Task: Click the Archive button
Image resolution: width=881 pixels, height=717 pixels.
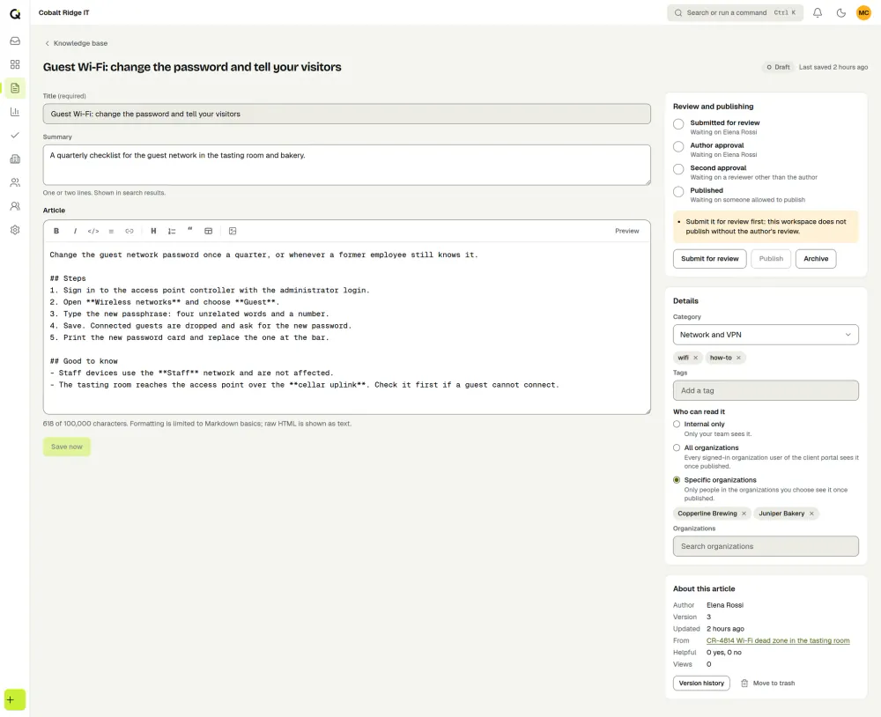Action: [816, 259]
